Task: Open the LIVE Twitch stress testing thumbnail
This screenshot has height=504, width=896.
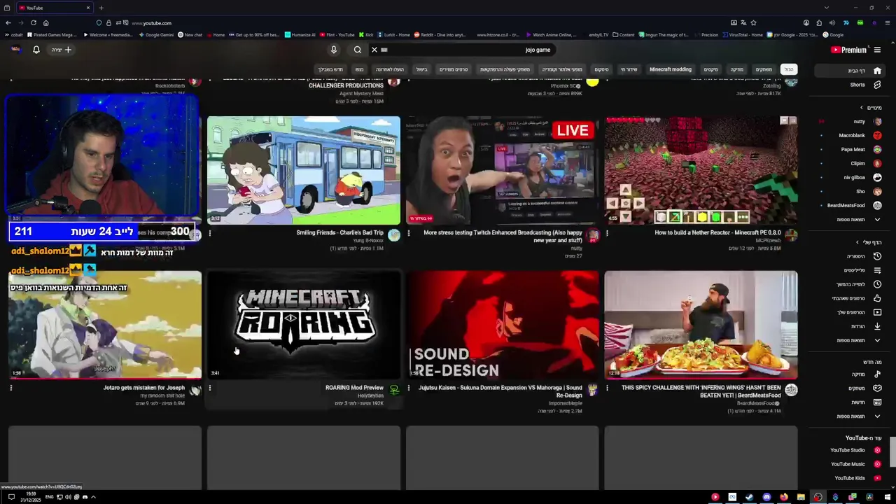Action: 503,170
